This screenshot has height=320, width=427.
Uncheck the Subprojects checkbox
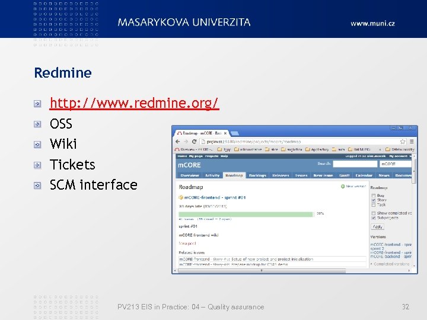coord(374,218)
